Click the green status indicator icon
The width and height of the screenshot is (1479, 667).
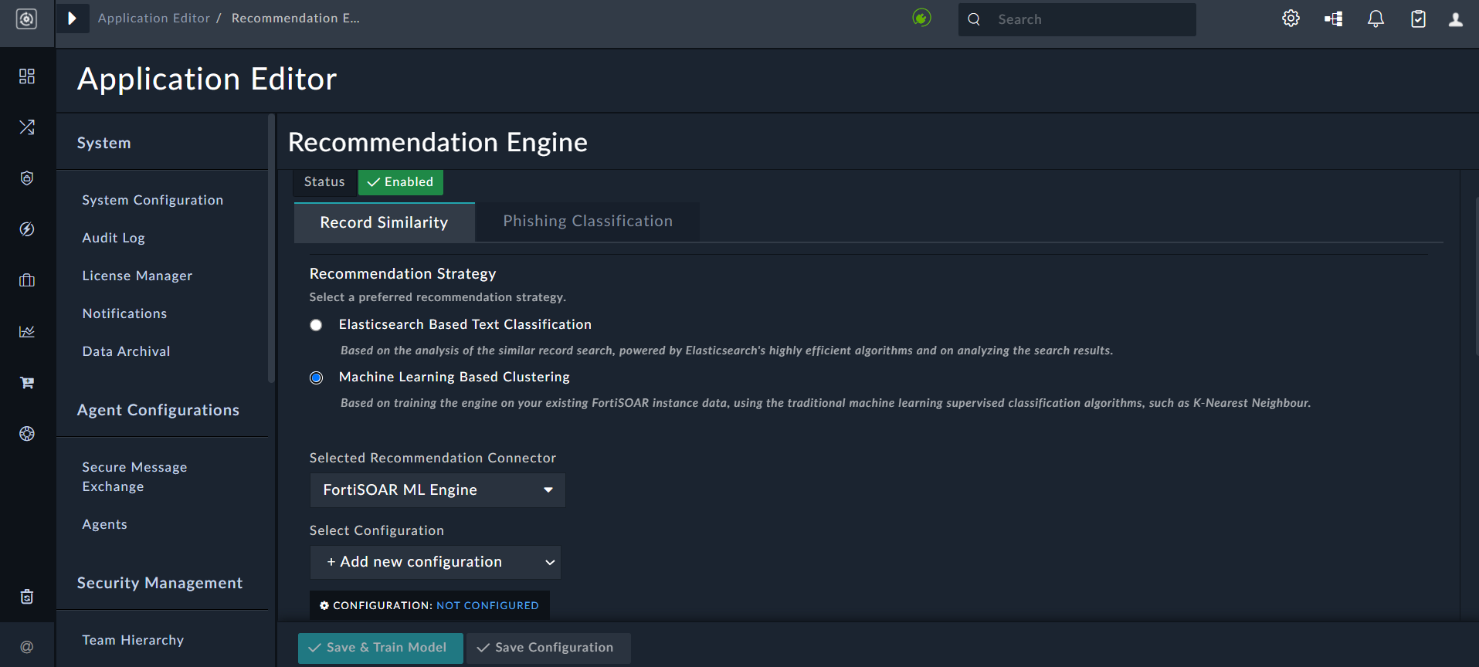pos(921,18)
